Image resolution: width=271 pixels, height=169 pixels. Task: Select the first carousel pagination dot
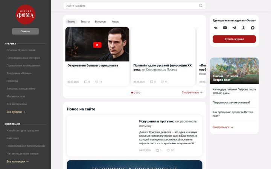tap(132, 93)
